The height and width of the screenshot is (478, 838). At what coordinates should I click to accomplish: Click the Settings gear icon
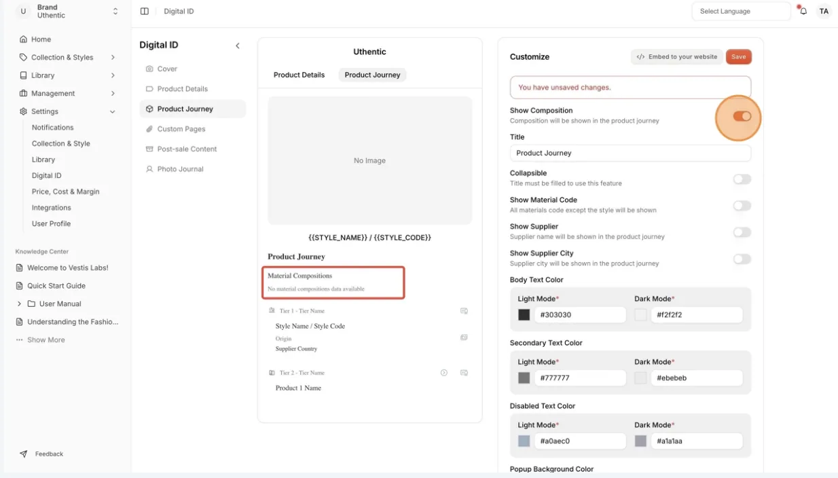click(x=24, y=111)
